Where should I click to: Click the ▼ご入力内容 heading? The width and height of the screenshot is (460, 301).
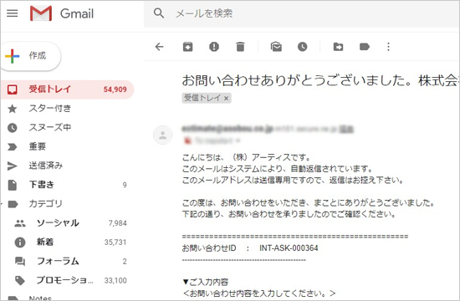(206, 283)
